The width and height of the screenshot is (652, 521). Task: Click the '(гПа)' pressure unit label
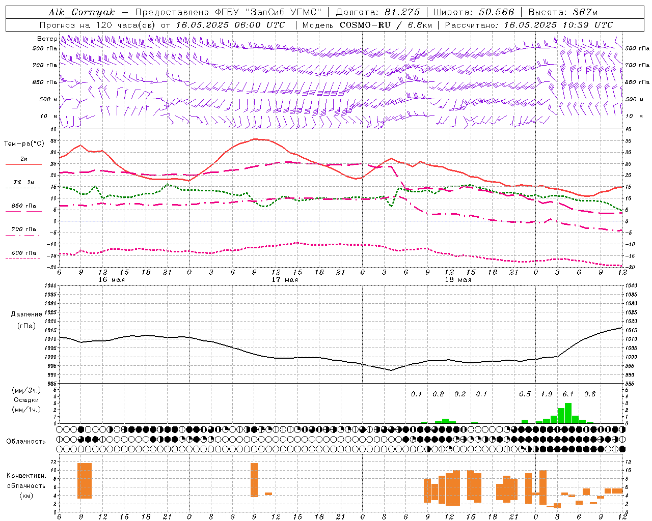pos(26,326)
